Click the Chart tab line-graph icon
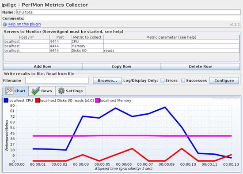The height and width of the screenshot is (174, 243). point(9,91)
